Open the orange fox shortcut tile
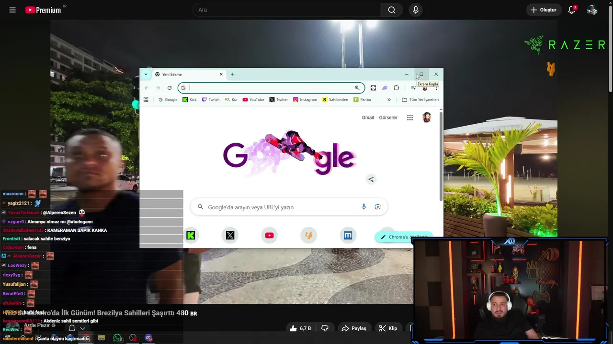Screen dimensions: 613x344 309,235
